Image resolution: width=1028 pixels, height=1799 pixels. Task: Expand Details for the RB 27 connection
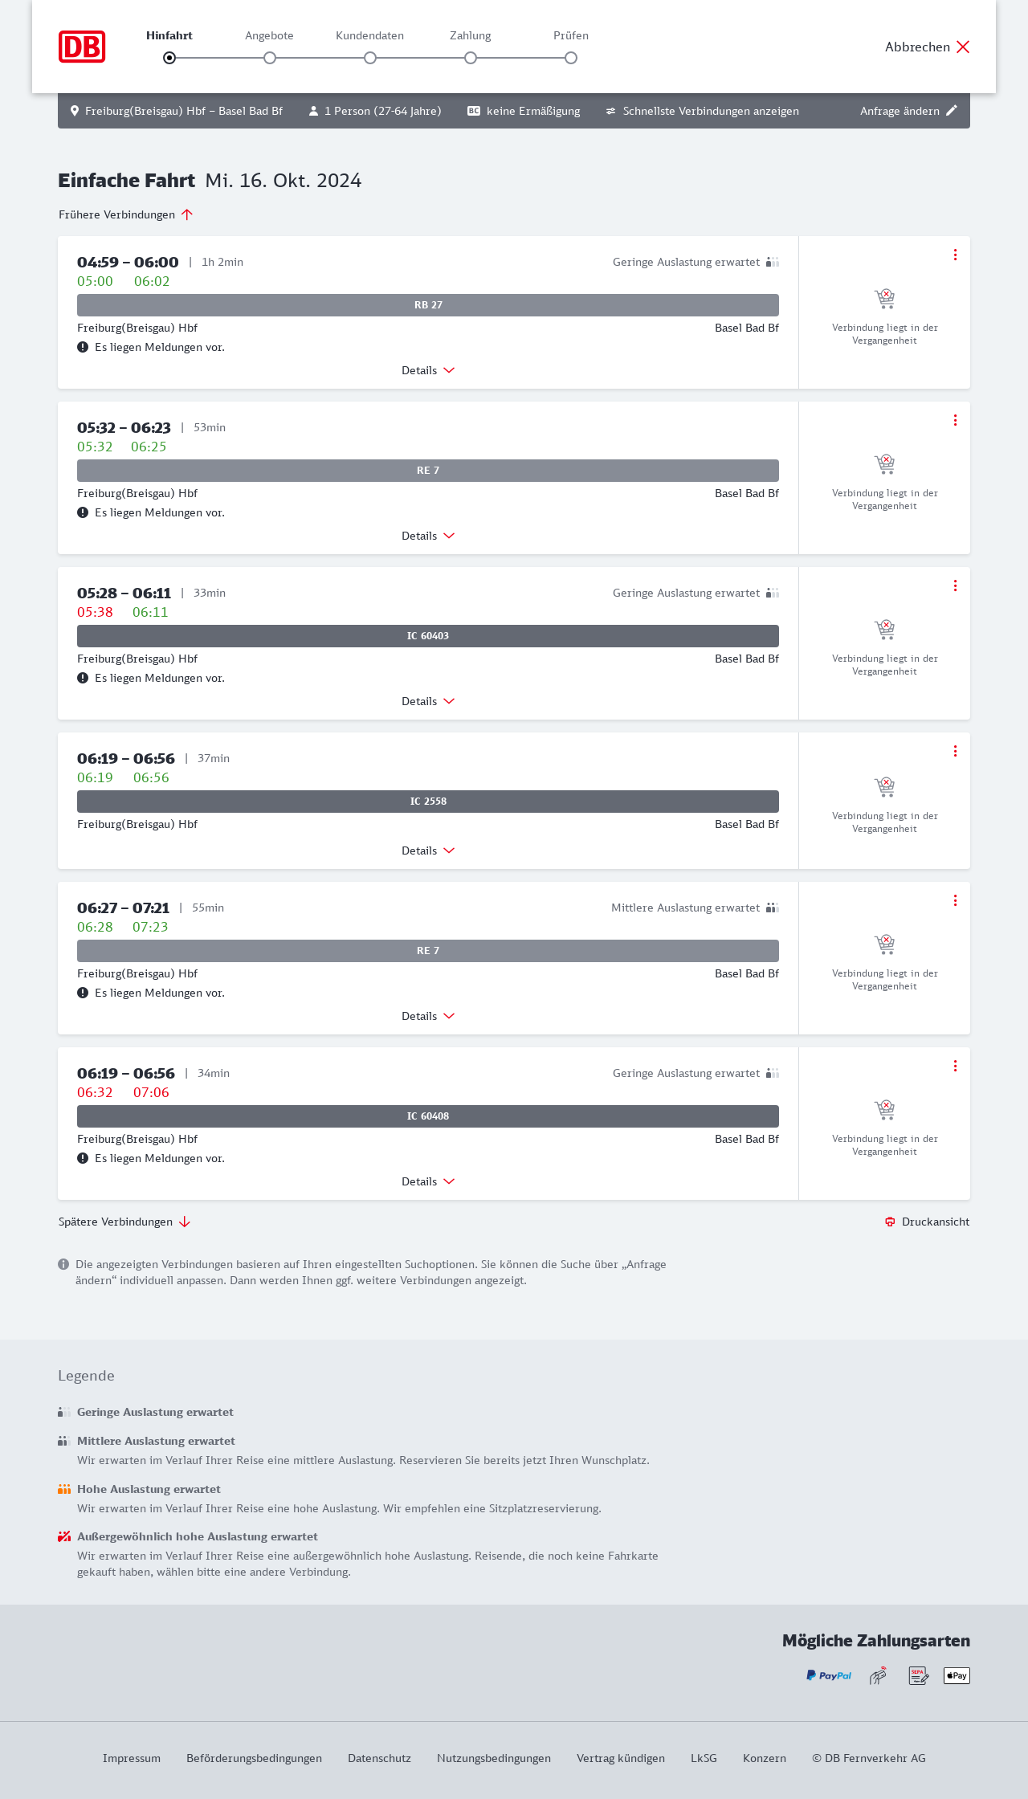[428, 370]
